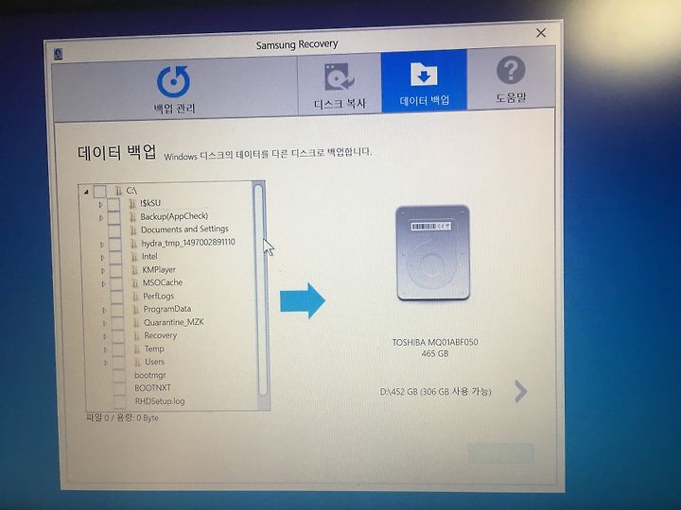The image size is (681, 510).
Task: Check the Intel folder checkbox
Action: point(115,258)
